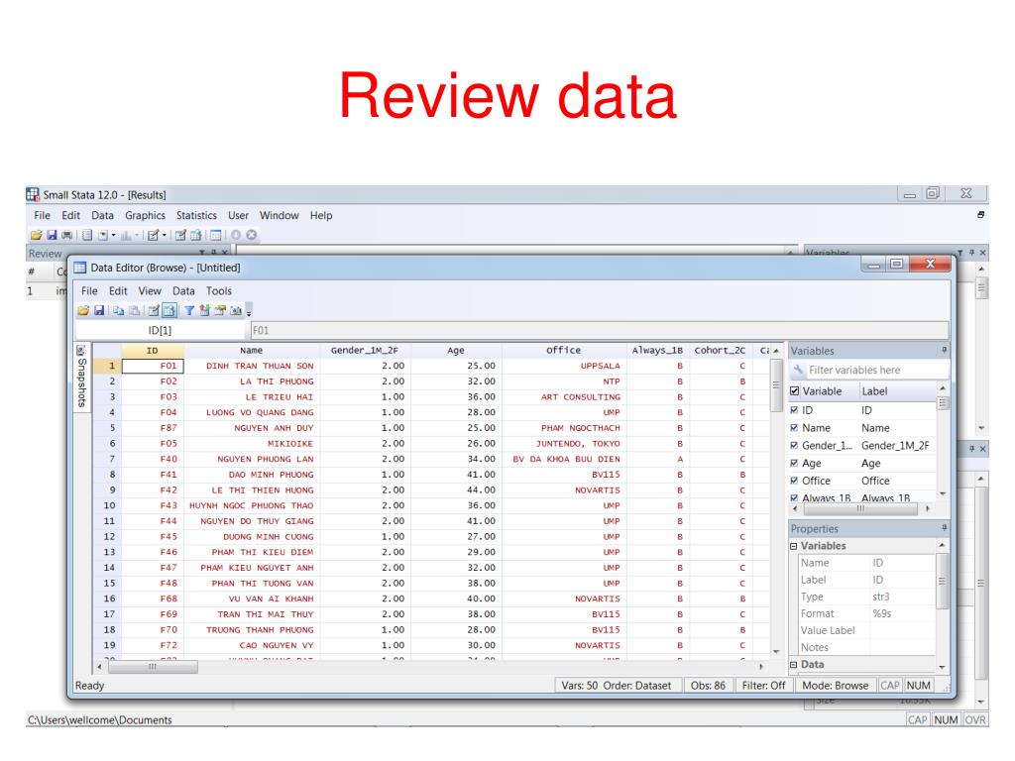Image resolution: width=1015 pixels, height=761 pixels.
Task: Click the data grid vertical scrollbar thumb
Action: pyautogui.click(x=776, y=385)
